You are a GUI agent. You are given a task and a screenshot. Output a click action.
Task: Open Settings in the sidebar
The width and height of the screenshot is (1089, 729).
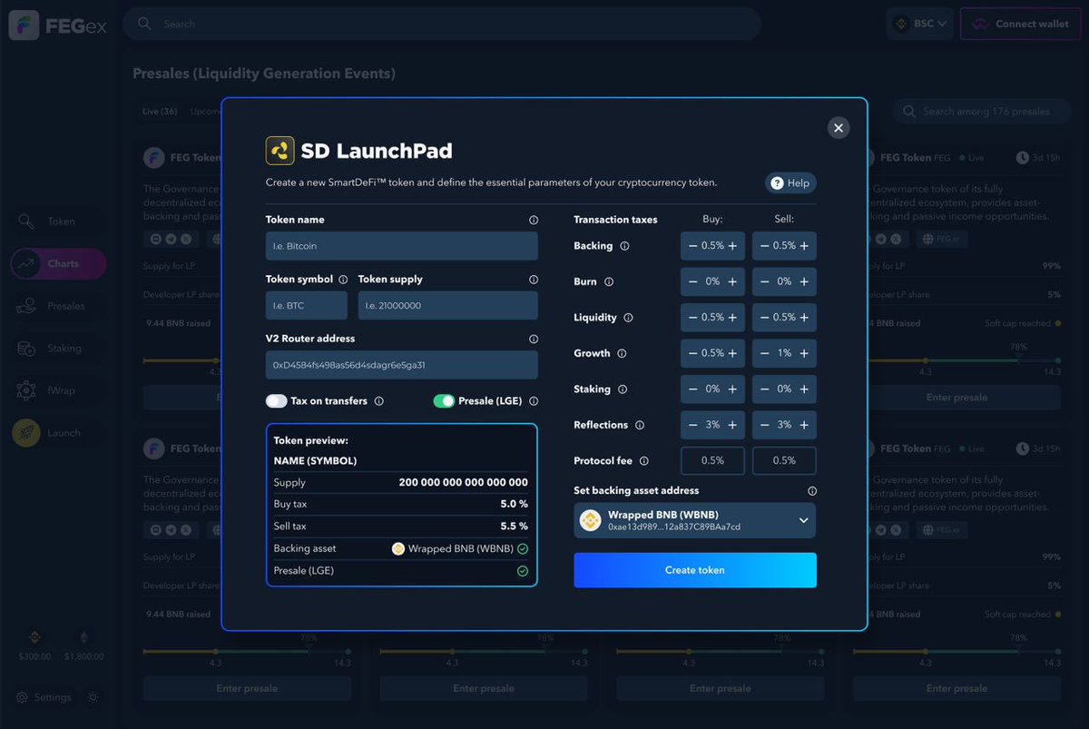[x=44, y=697]
